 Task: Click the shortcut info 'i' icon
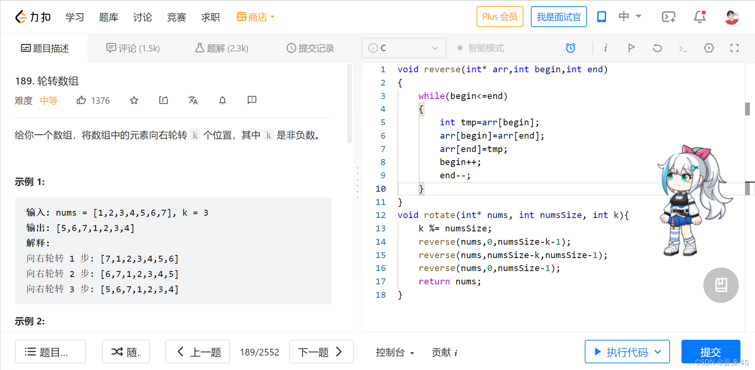pyautogui.click(x=606, y=48)
